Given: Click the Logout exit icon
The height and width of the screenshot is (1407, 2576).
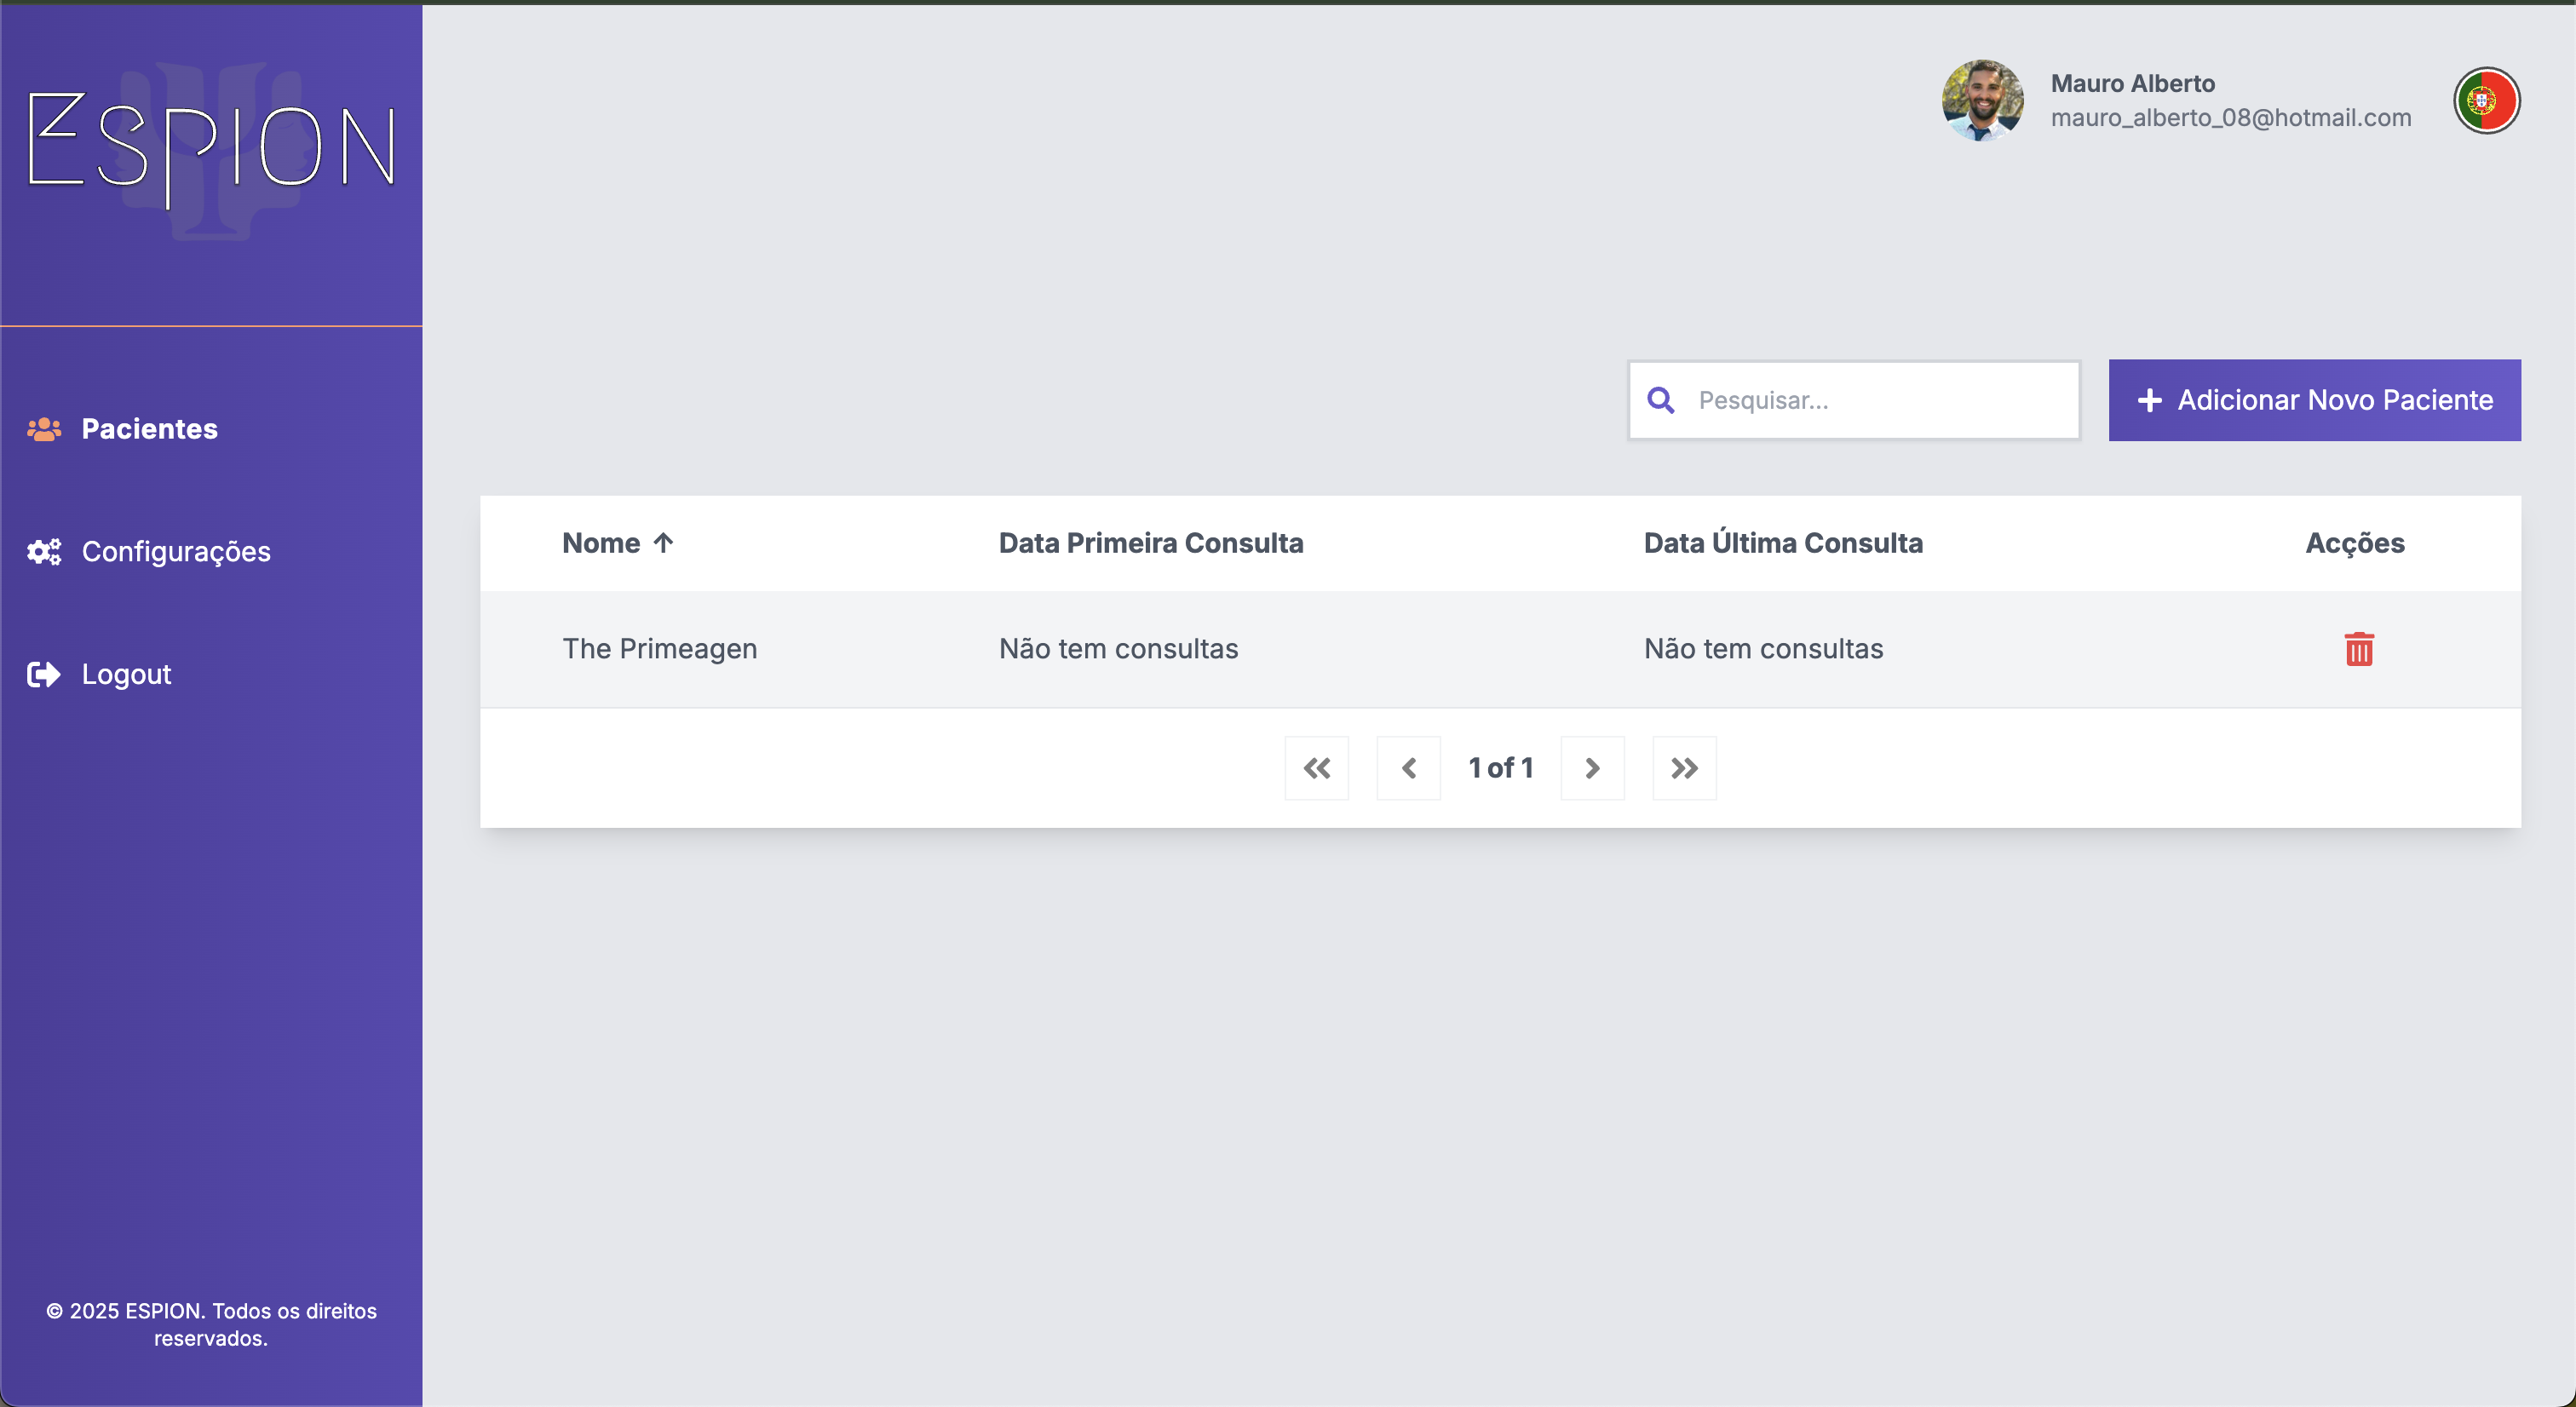Looking at the screenshot, I should 44,675.
